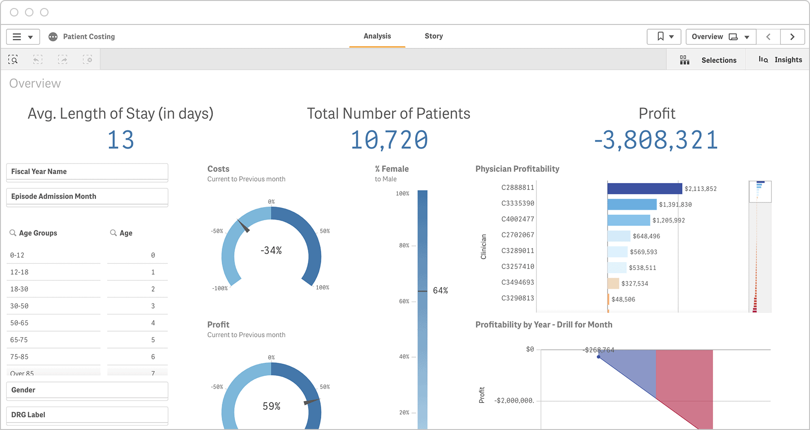Go to the next sheet
Viewport: 810px width, 430px height.
[x=793, y=37]
